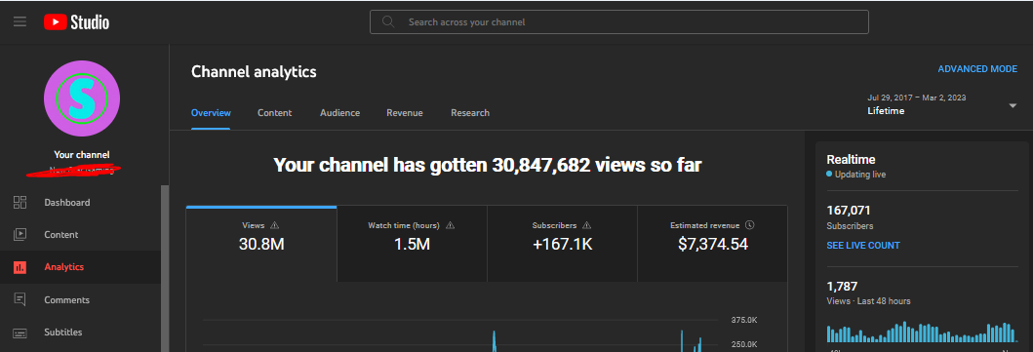
Task: Open the Subtitles sidebar icon
Action: pyautogui.click(x=20, y=332)
